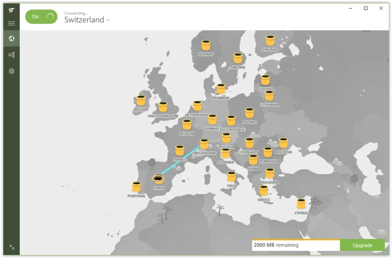Select the Czech Republic tunnel

pyautogui.click(x=231, y=120)
